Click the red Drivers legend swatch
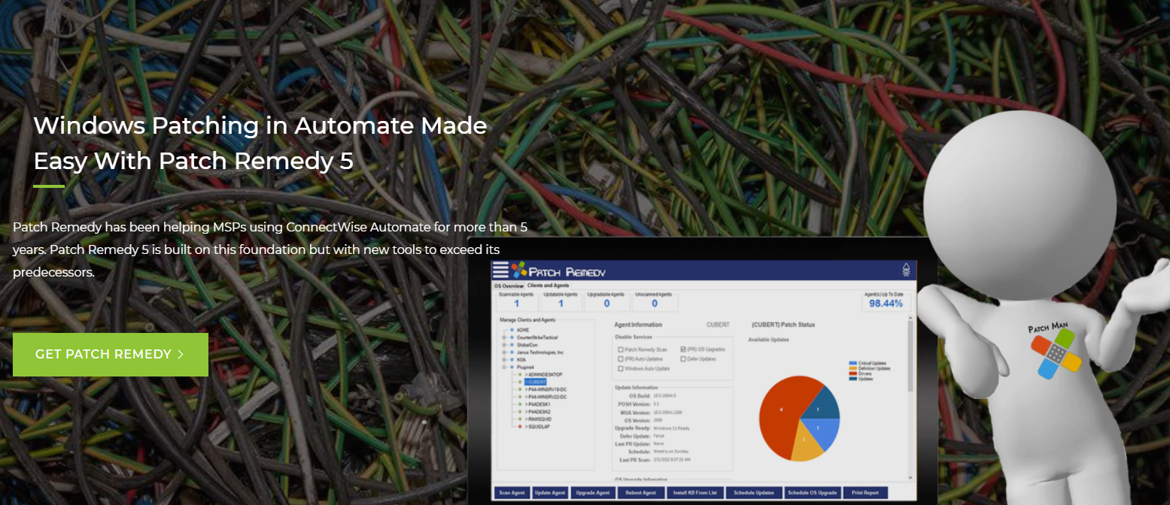Image resolution: width=1170 pixels, height=505 pixels. (852, 373)
